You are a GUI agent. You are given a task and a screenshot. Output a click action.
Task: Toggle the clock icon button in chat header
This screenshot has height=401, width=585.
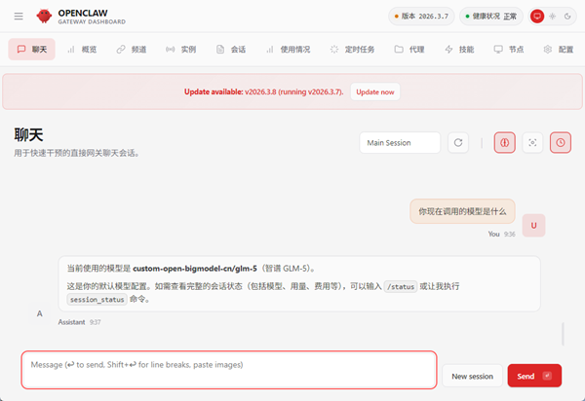561,143
